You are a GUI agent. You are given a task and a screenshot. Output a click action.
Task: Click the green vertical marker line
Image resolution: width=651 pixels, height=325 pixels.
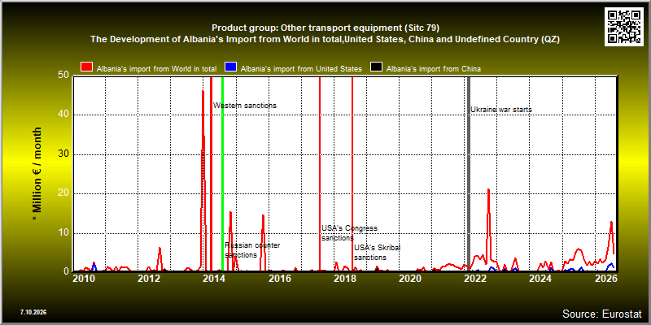[222, 173]
